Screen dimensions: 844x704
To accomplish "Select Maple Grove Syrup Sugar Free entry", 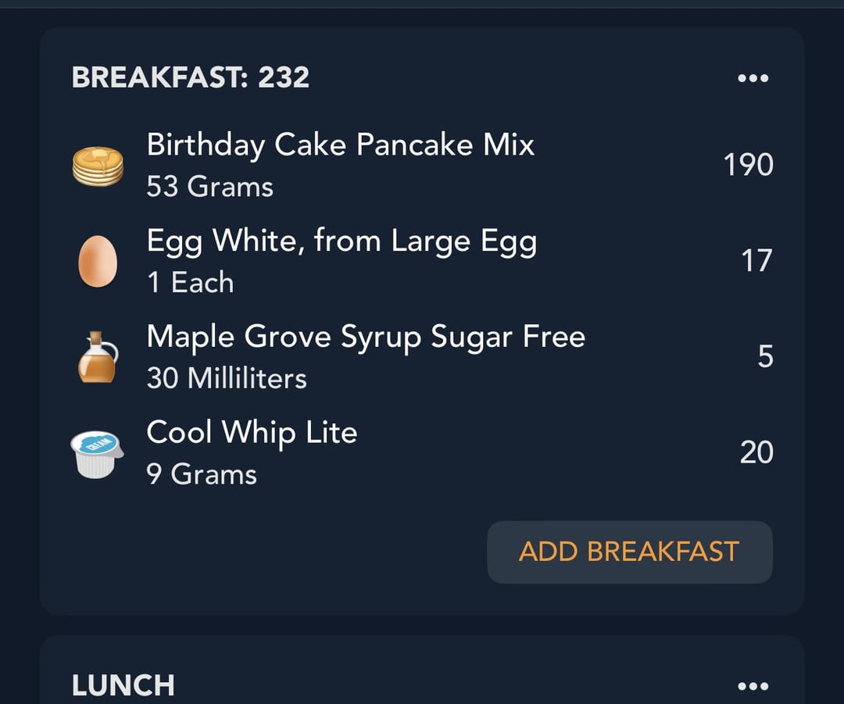I will coord(422,357).
